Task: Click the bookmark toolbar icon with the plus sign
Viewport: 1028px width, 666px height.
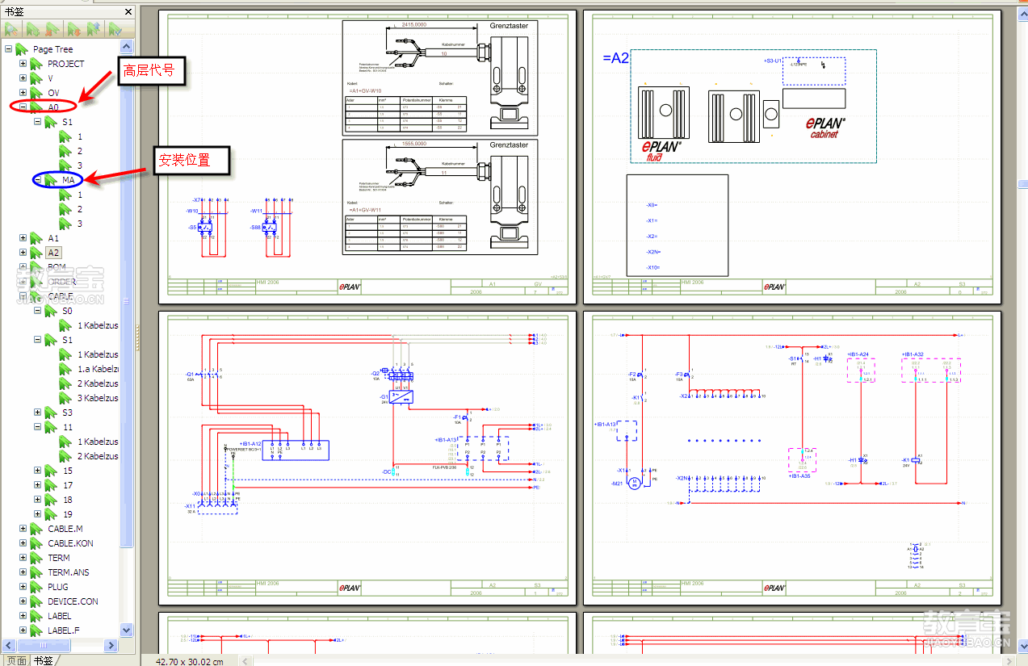Action: tap(32, 29)
